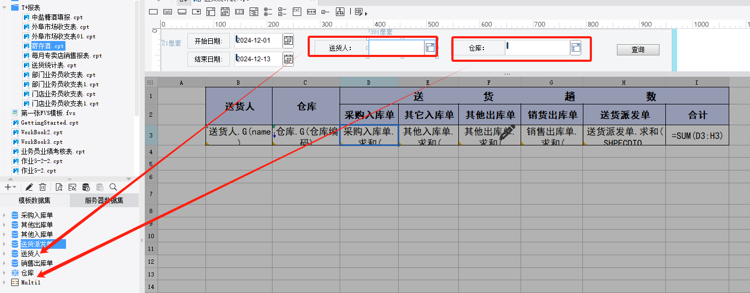Open calendar picker for 结束日期
The height and width of the screenshot is (293, 750).
tap(288, 59)
